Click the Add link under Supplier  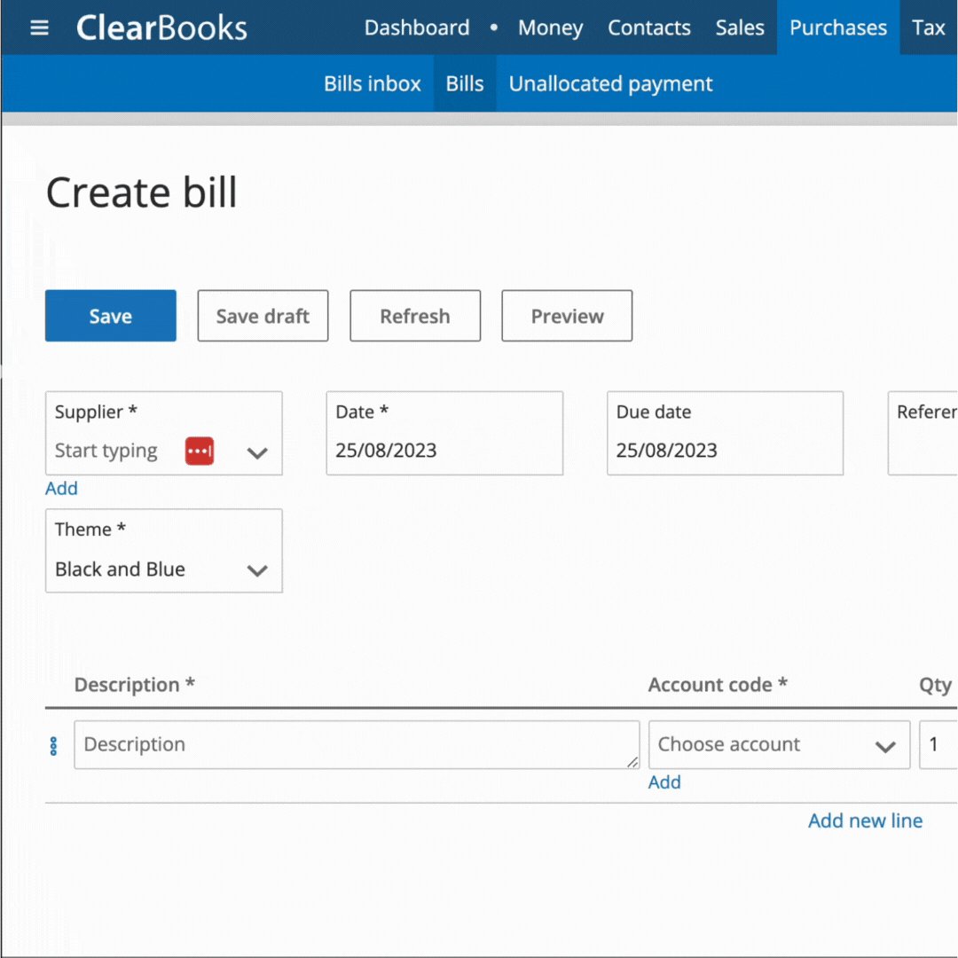(61, 488)
